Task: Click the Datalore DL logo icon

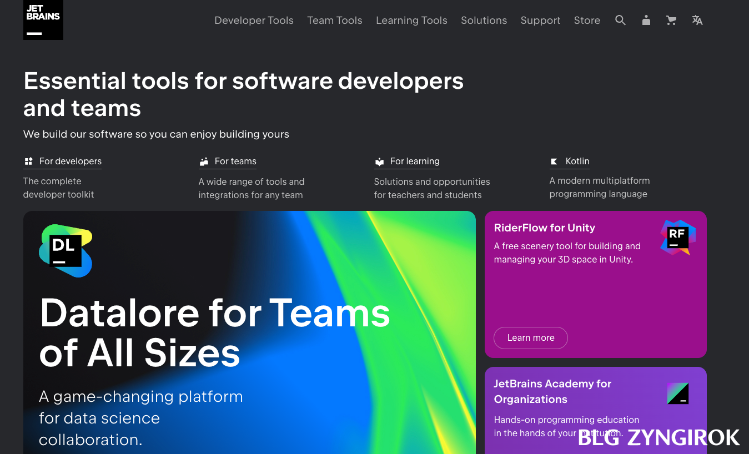Action: click(x=65, y=251)
